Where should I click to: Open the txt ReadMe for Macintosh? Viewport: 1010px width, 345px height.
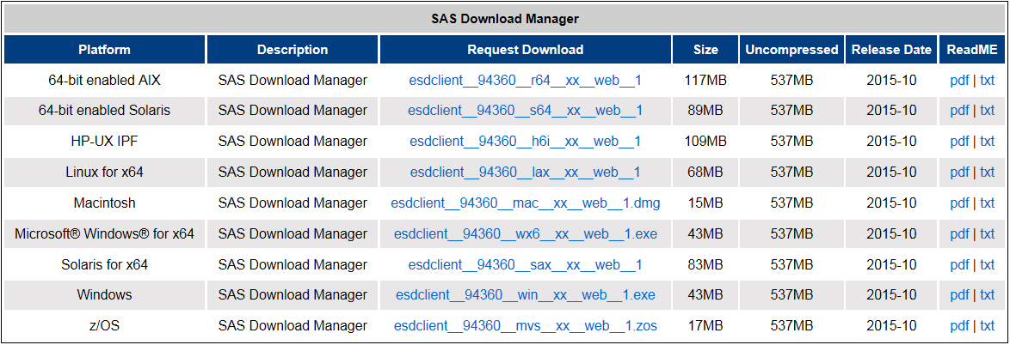[x=987, y=203]
